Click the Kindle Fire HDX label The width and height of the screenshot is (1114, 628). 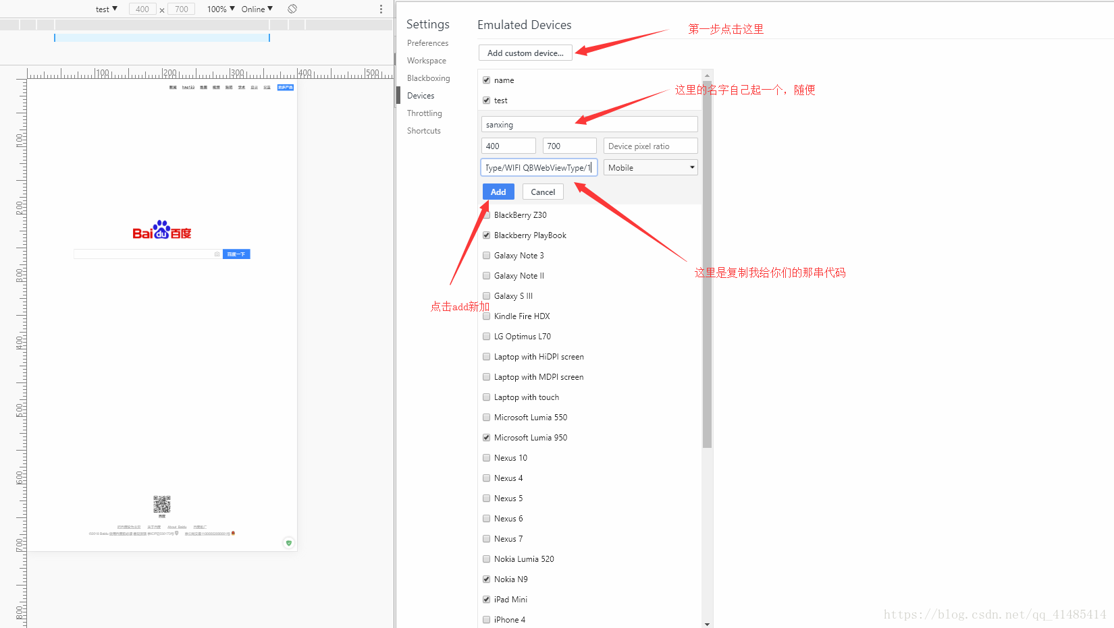pos(522,316)
